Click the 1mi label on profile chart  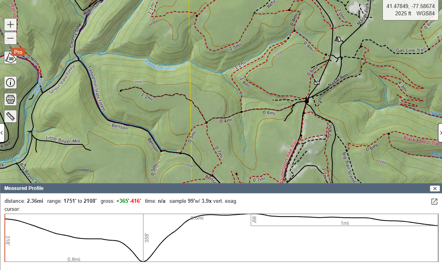click(x=345, y=223)
